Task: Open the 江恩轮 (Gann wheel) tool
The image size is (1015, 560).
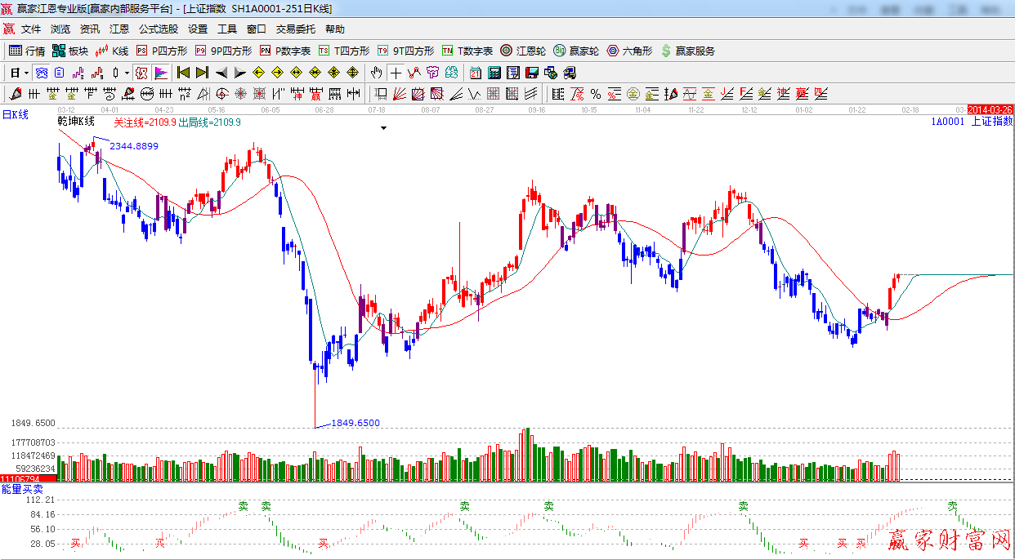Action: pos(523,51)
